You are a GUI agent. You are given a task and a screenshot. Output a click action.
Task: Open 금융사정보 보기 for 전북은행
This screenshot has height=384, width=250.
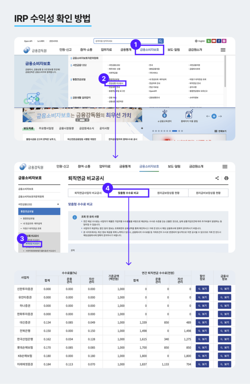click(225, 331)
